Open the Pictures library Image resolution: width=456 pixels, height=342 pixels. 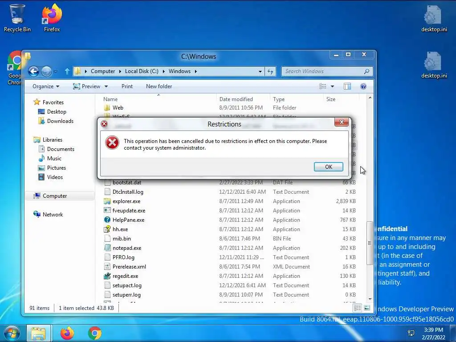(57, 168)
